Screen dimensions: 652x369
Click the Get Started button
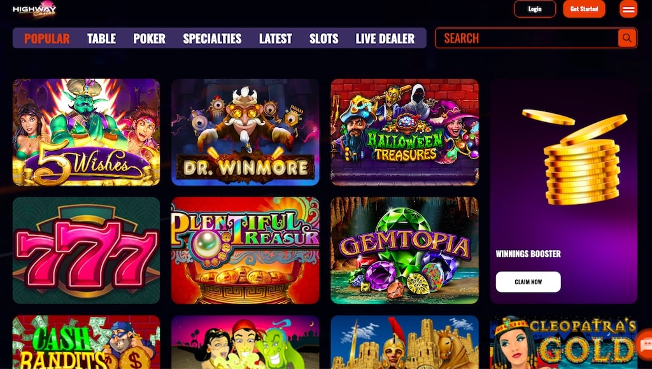(x=585, y=9)
